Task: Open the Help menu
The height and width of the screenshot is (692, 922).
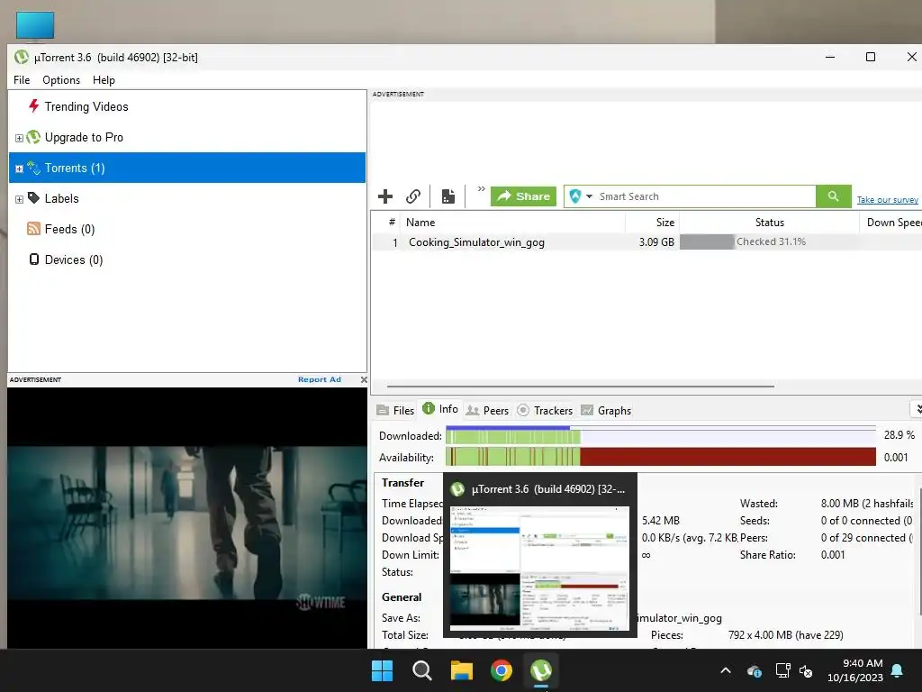Action: click(104, 80)
